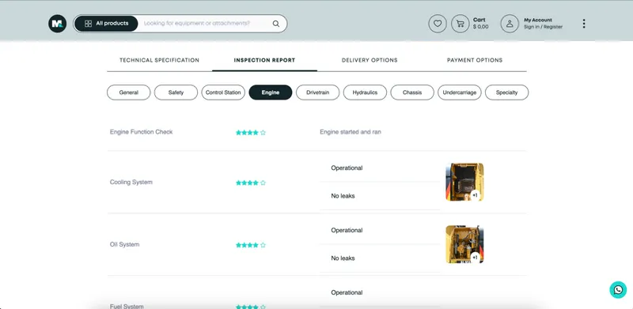Click the Cooling System row label

[x=131, y=183]
